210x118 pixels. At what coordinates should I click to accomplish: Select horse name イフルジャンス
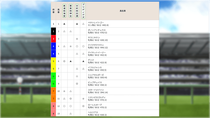coord(95,68)
